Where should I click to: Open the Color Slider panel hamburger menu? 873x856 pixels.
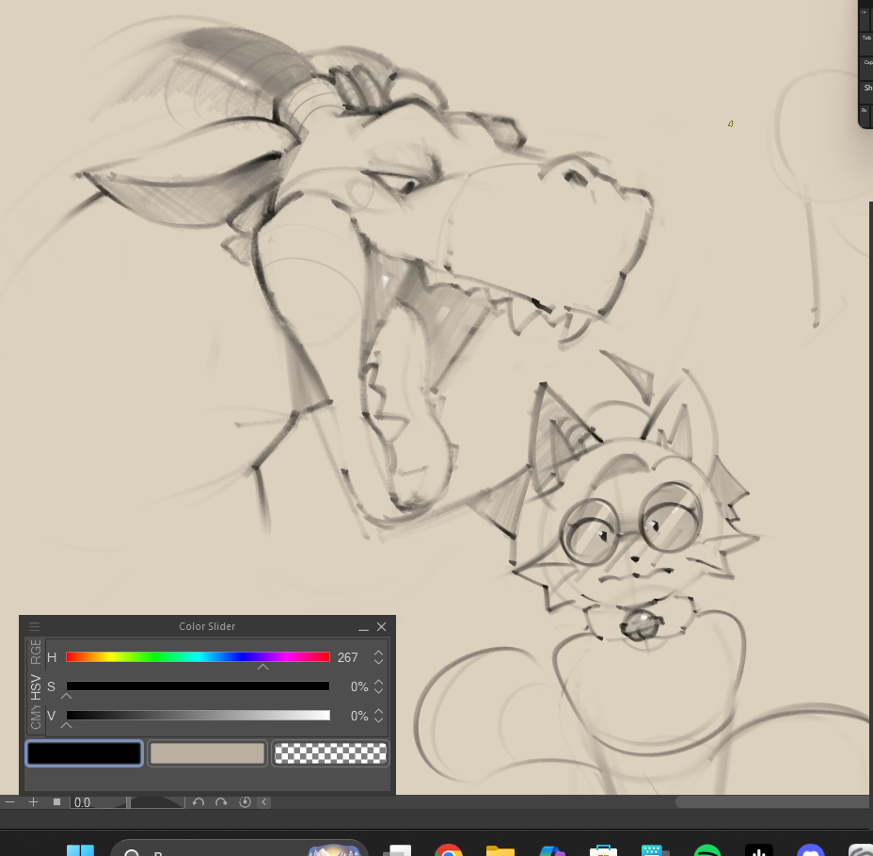(x=34, y=626)
